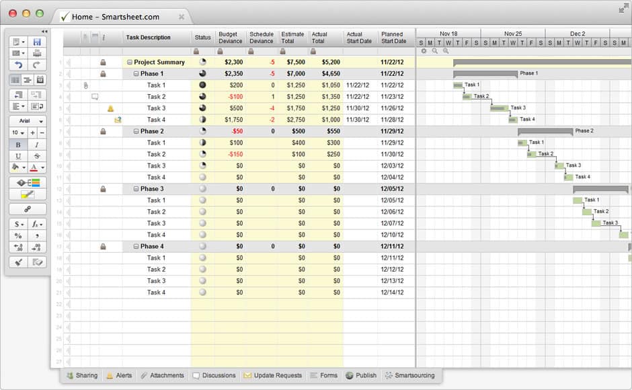
Task: Open the Discussions tab at bottom
Action: 214,375
